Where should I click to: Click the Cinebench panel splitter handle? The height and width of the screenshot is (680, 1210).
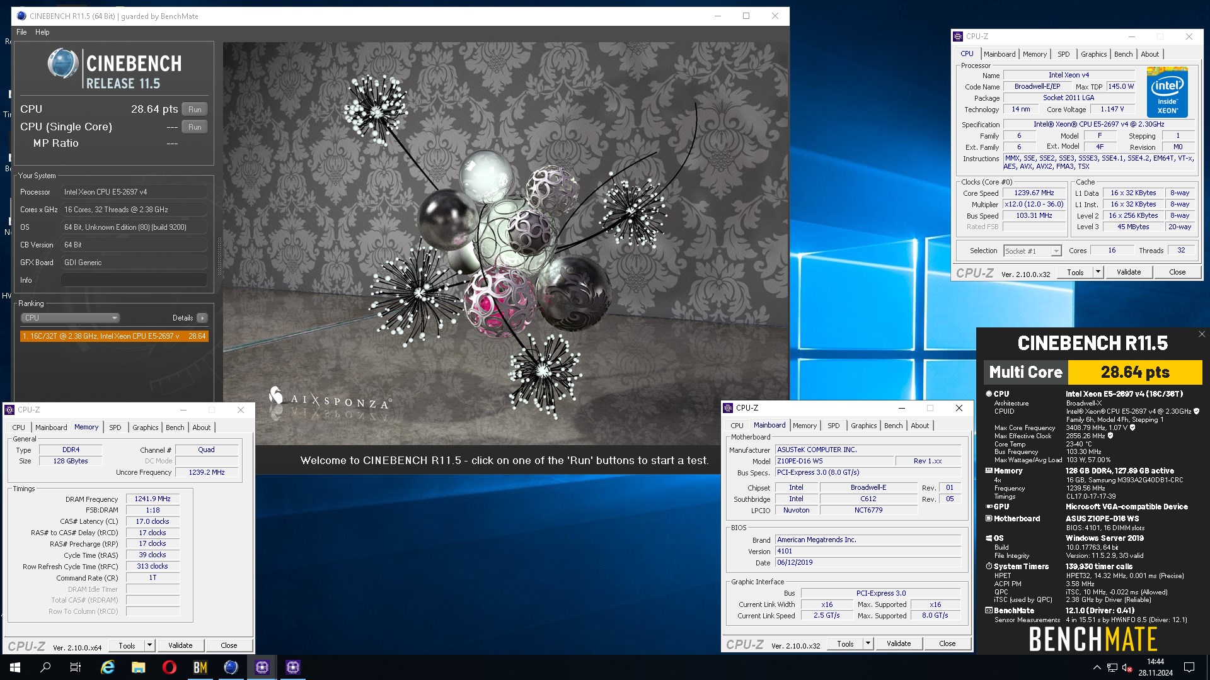click(x=219, y=255)
